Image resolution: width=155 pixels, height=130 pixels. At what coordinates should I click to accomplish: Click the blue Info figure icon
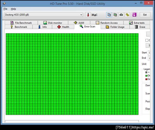39,27
